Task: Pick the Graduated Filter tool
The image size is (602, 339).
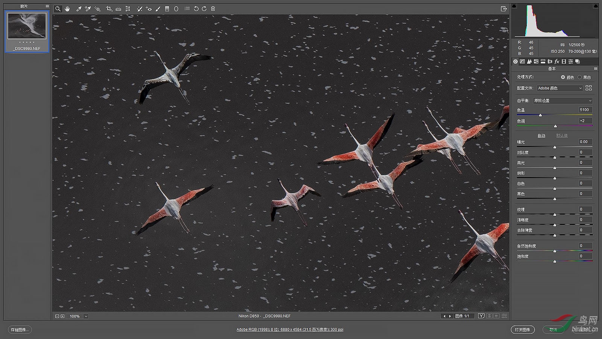Action: 167,9
